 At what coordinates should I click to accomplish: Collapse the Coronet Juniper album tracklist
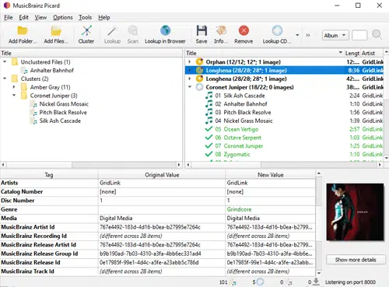pos(190,87)
